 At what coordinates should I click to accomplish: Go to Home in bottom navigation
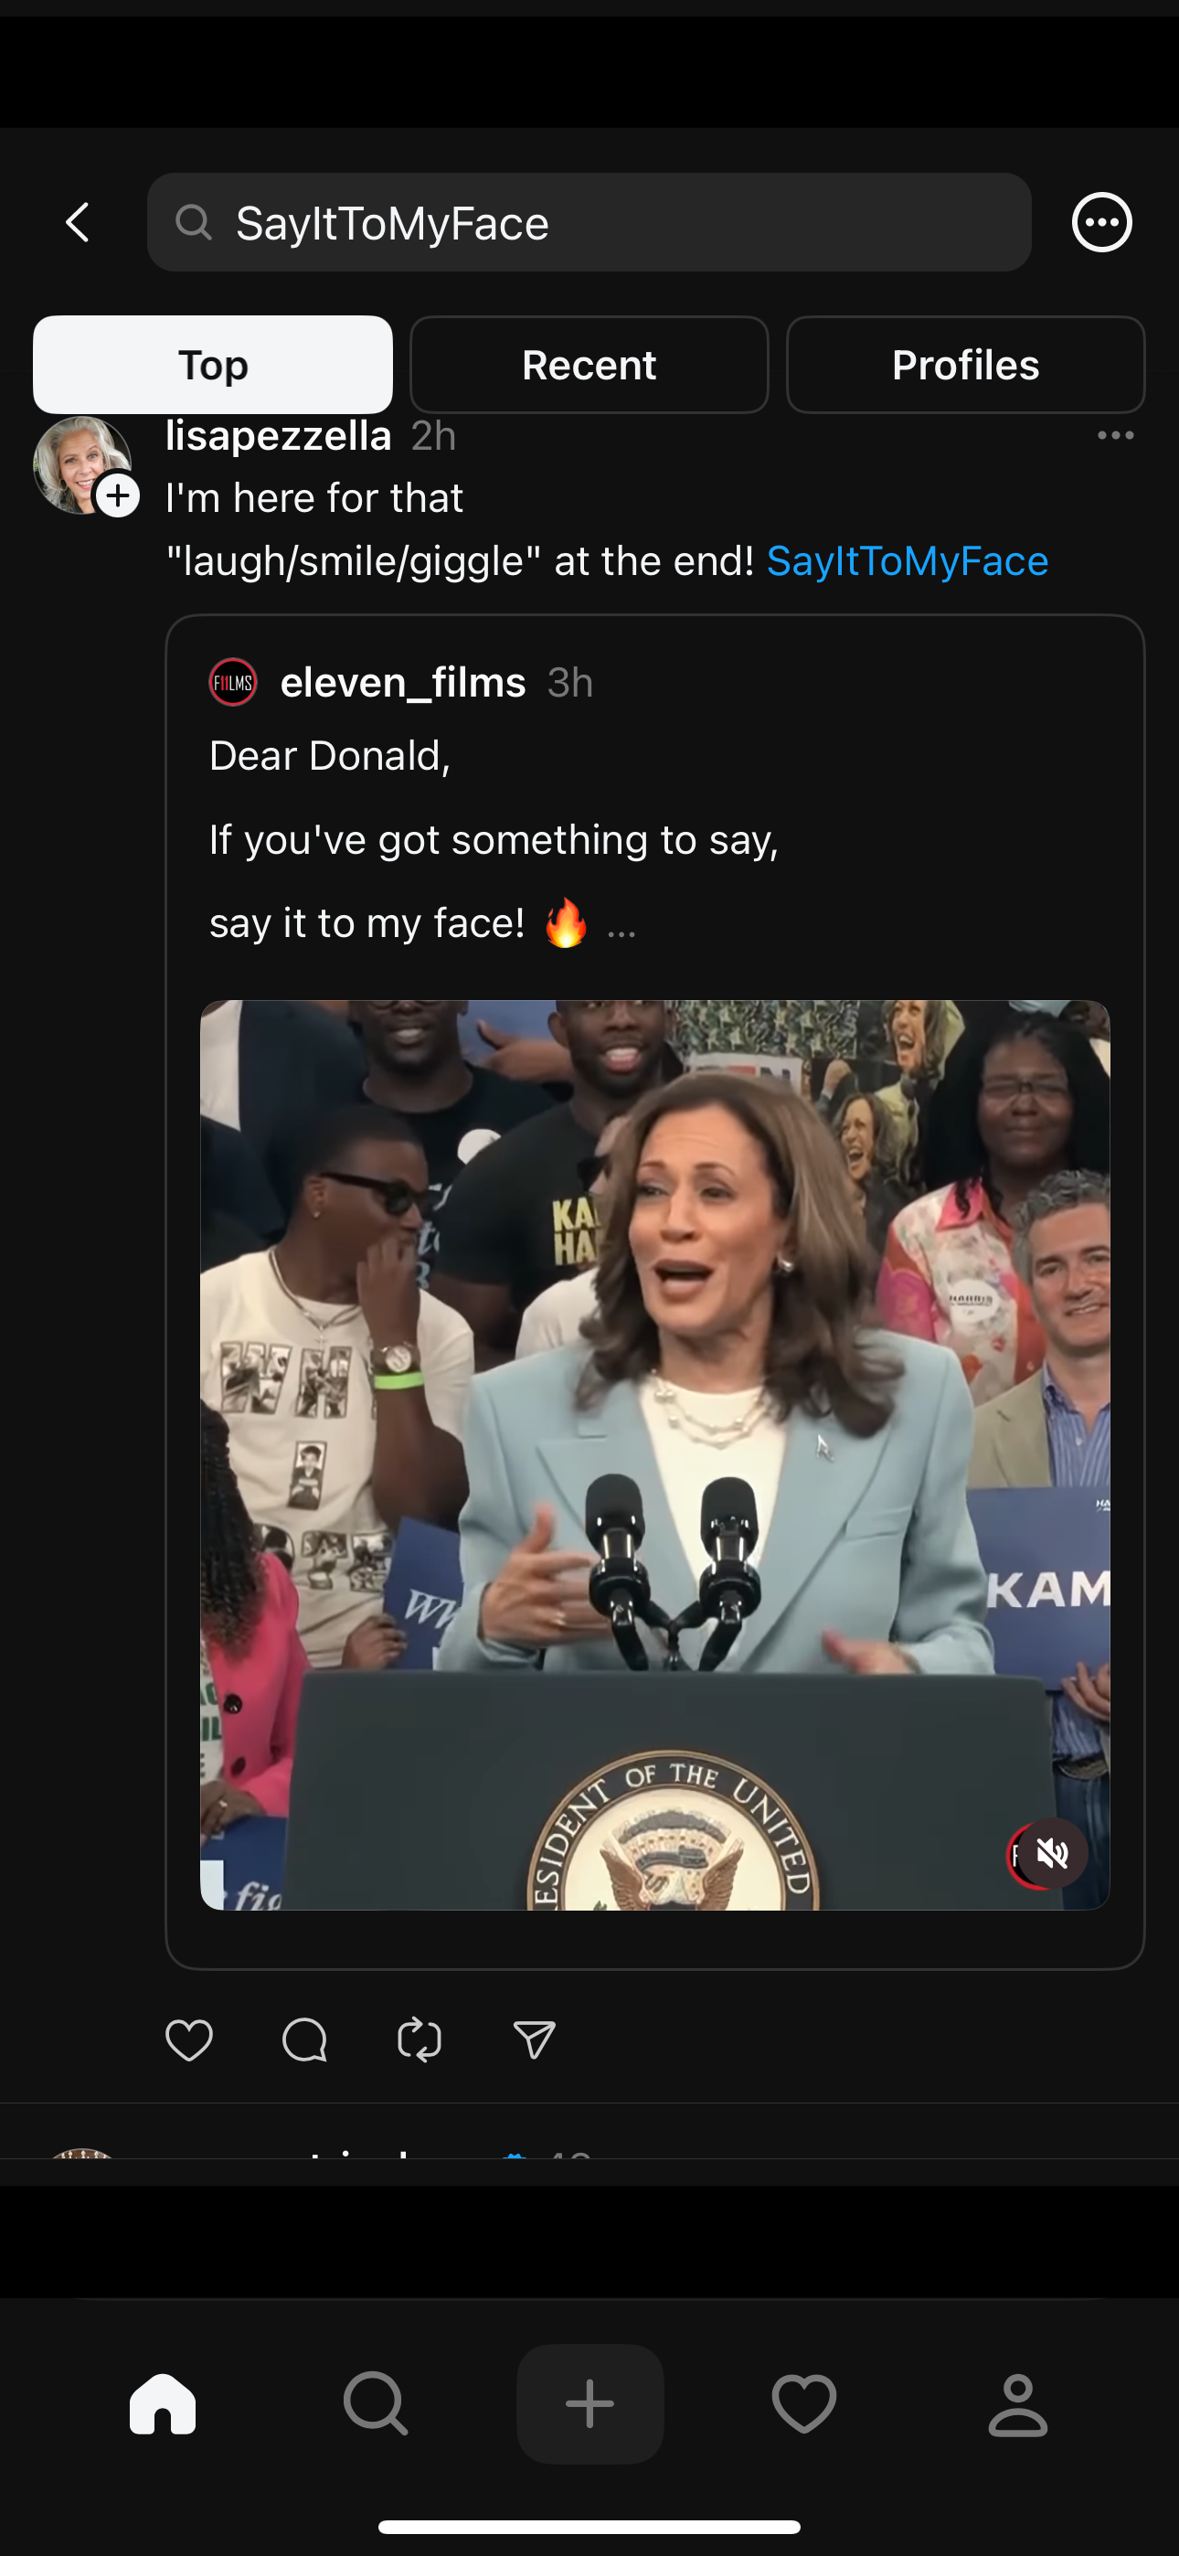coord(163,2403)
